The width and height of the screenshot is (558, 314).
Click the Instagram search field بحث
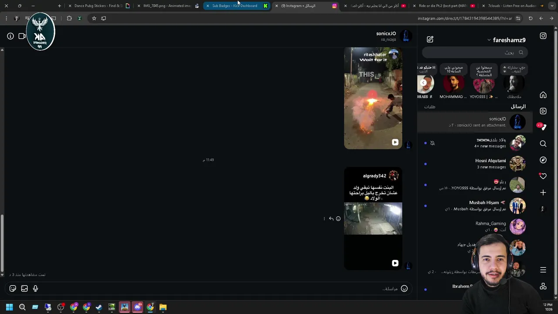pos(475,52)
